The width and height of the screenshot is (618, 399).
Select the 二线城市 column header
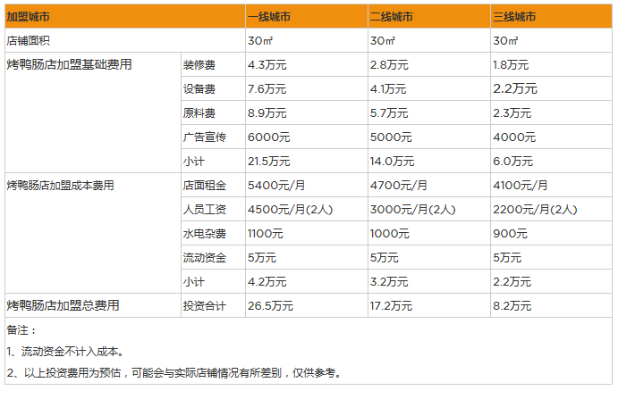[x=392, y=17]
